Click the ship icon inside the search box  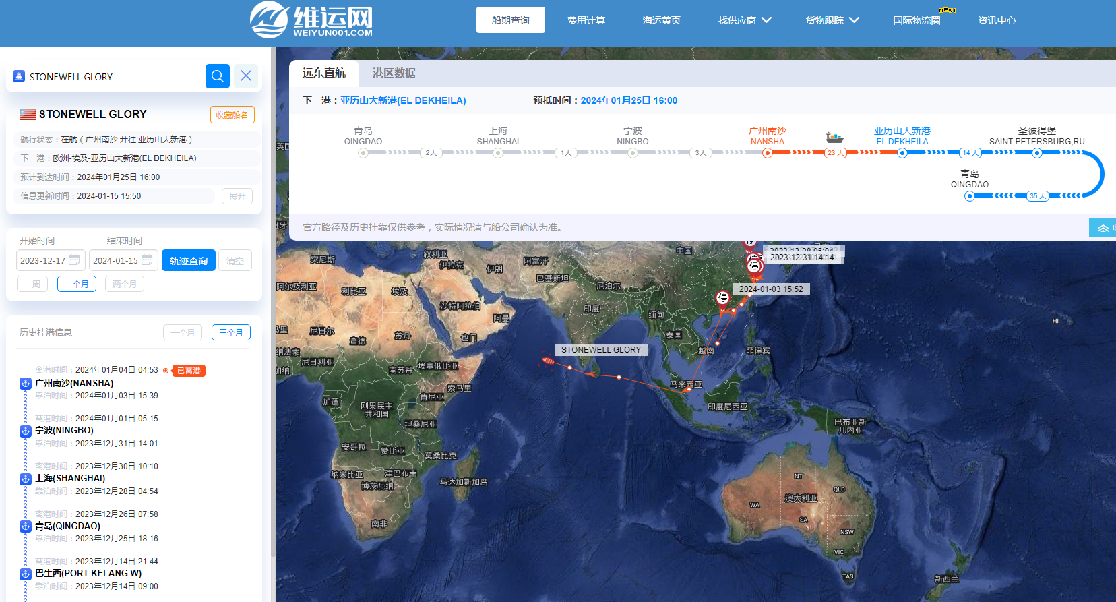tap(19, 76)
